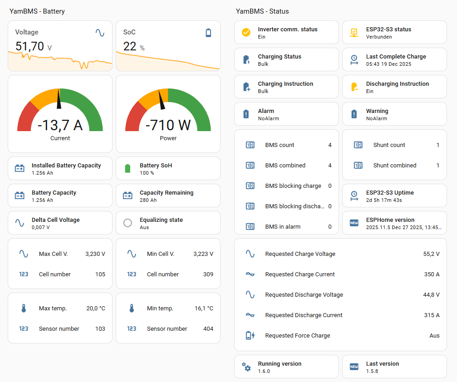The image size is (457, 382).
Task: Click the ESPHome version NEW icon
Action: [x=354, y=223]
